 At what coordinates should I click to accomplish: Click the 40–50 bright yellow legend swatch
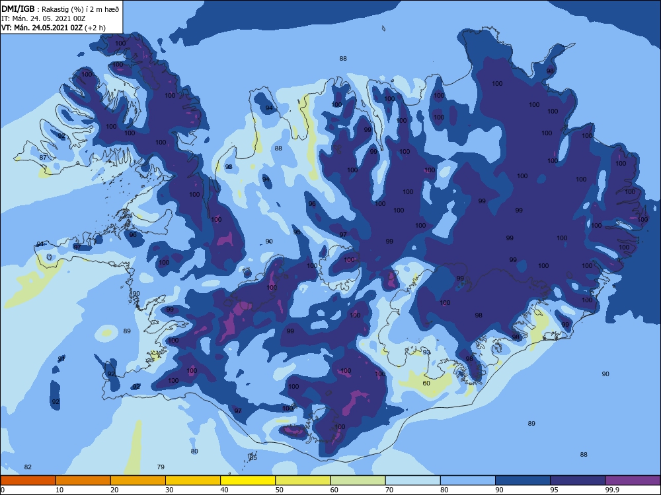point(248,480)
